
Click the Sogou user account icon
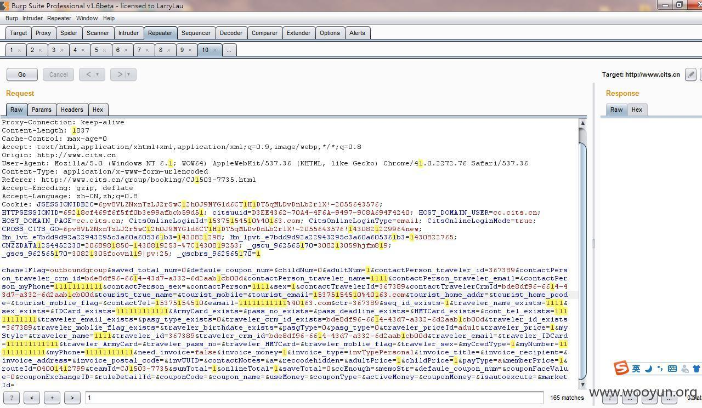pos(684,369)
